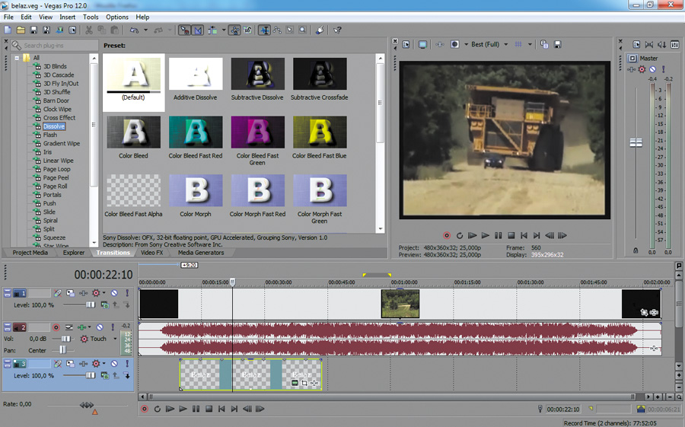Mute video track 3

(114, 363)
